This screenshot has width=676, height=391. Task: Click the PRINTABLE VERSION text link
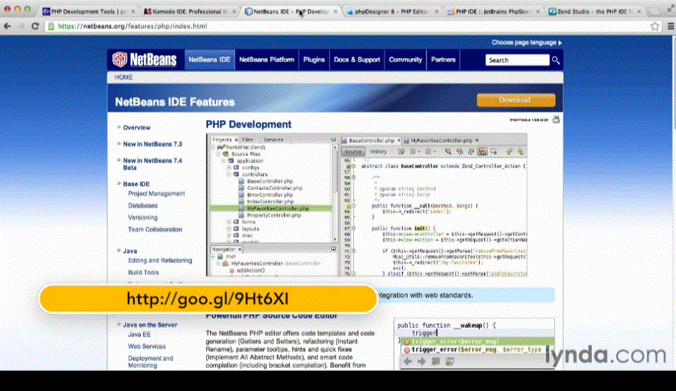point(529,120)
